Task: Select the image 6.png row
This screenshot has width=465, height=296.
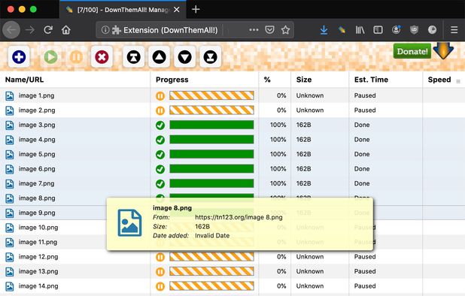Action: (x=232, y=169)
